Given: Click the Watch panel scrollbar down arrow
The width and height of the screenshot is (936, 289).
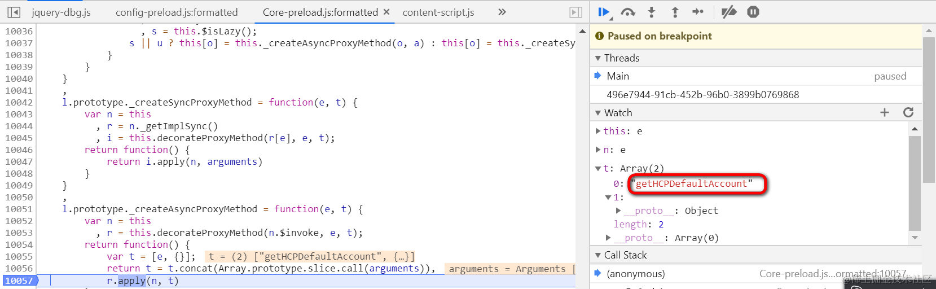Looking at the screenshot, I should pos(915,238).
